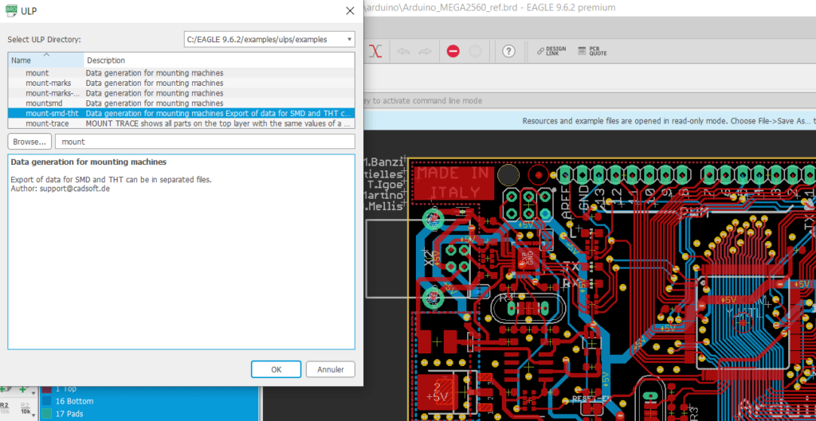Click the 16 Bottom layer color swatch

[46, 401]
